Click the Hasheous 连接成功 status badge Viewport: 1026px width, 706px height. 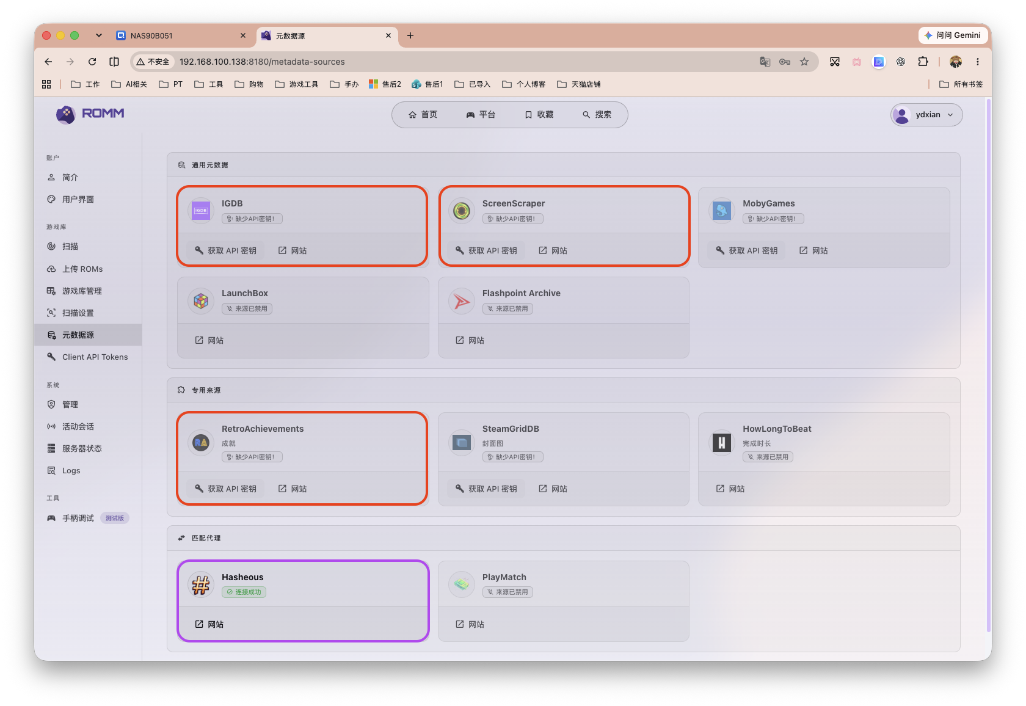point(244,592)
